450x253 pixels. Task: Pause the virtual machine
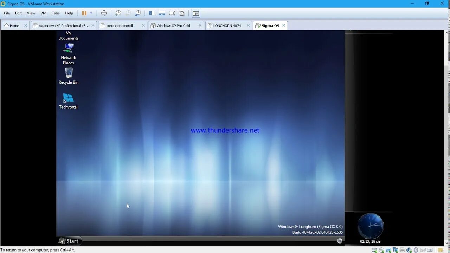point(84,13)
